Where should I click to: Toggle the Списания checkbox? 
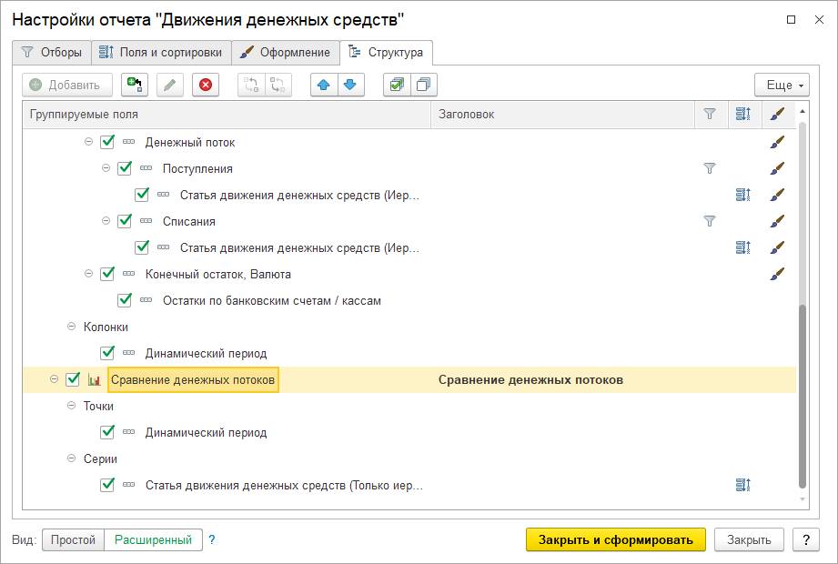125,221
